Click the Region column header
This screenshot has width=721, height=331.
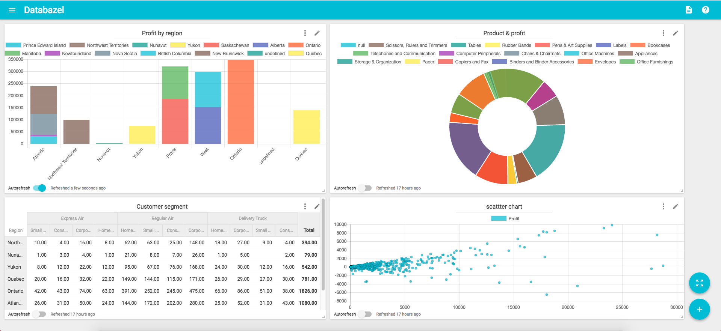coord(16,230)
